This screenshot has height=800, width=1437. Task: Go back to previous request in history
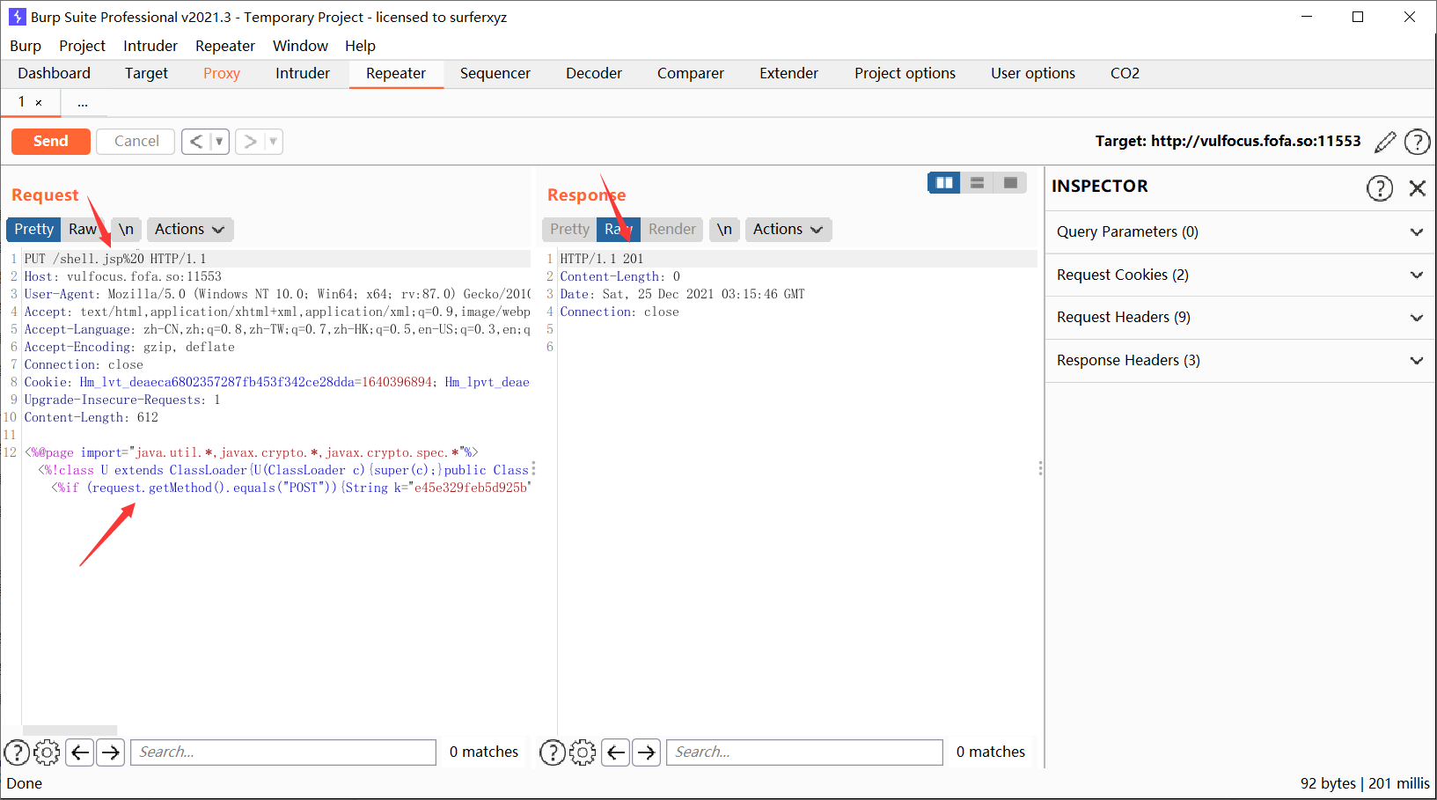click(196, 141)
